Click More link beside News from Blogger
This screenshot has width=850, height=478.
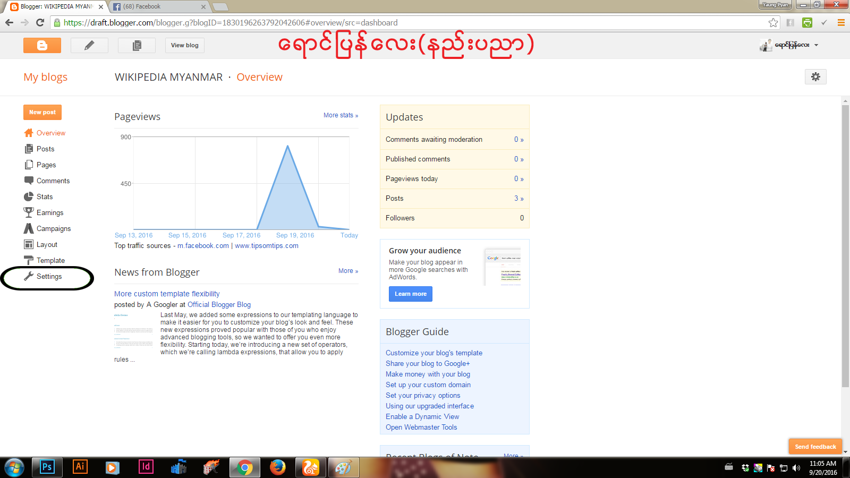coord(348,271)
